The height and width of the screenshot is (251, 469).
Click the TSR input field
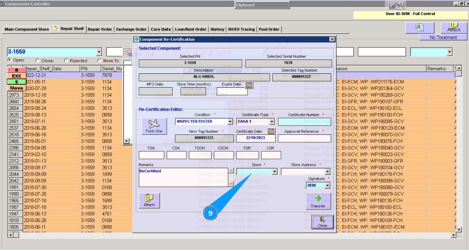[x=247, y=155]
